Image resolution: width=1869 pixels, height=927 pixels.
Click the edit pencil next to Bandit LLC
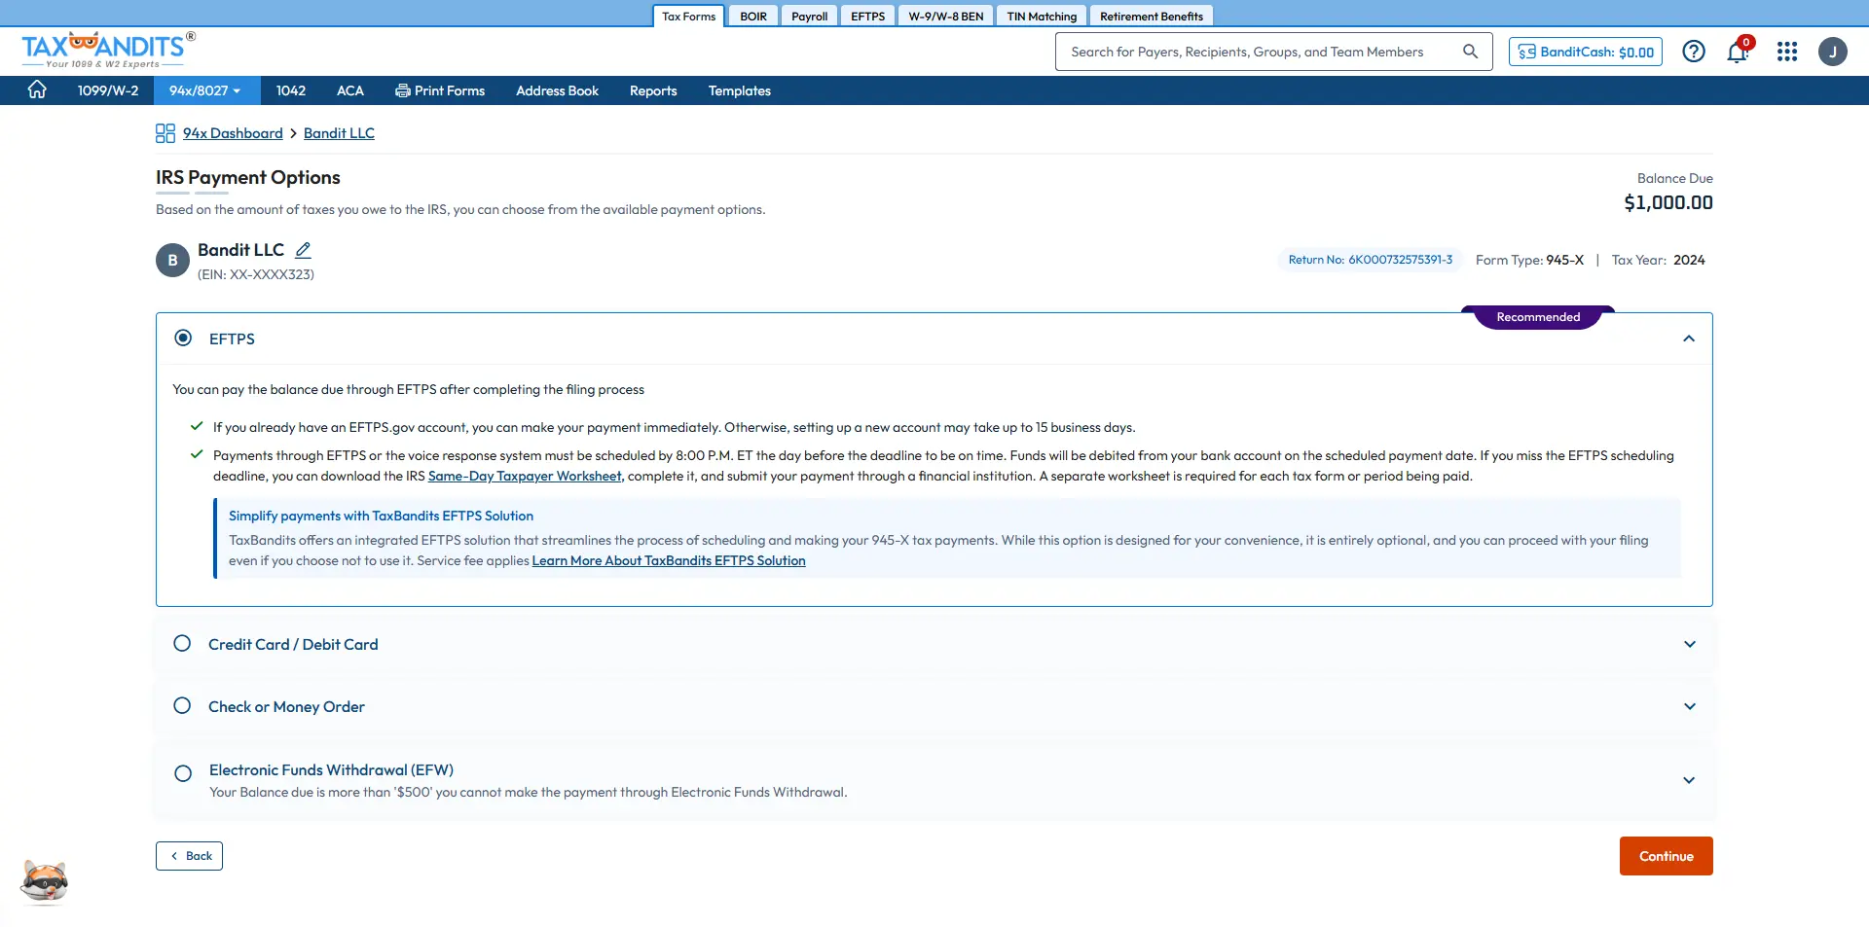[303, 250]
